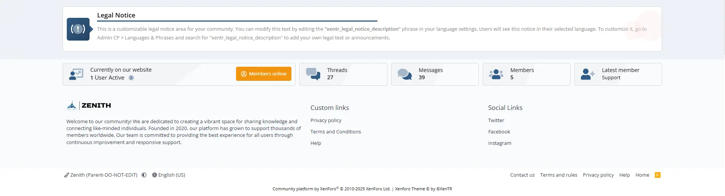Open Zenith (Parent-DO-NOT-EDIT) style chooser
The height and width of the screenshot is (196, 725).
pos(101,175)
